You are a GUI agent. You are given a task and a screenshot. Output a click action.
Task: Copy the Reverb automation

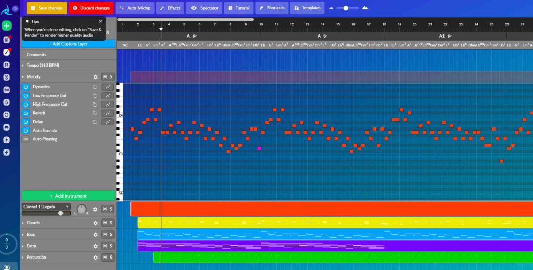pyautogui.click(x=95, y=113)
